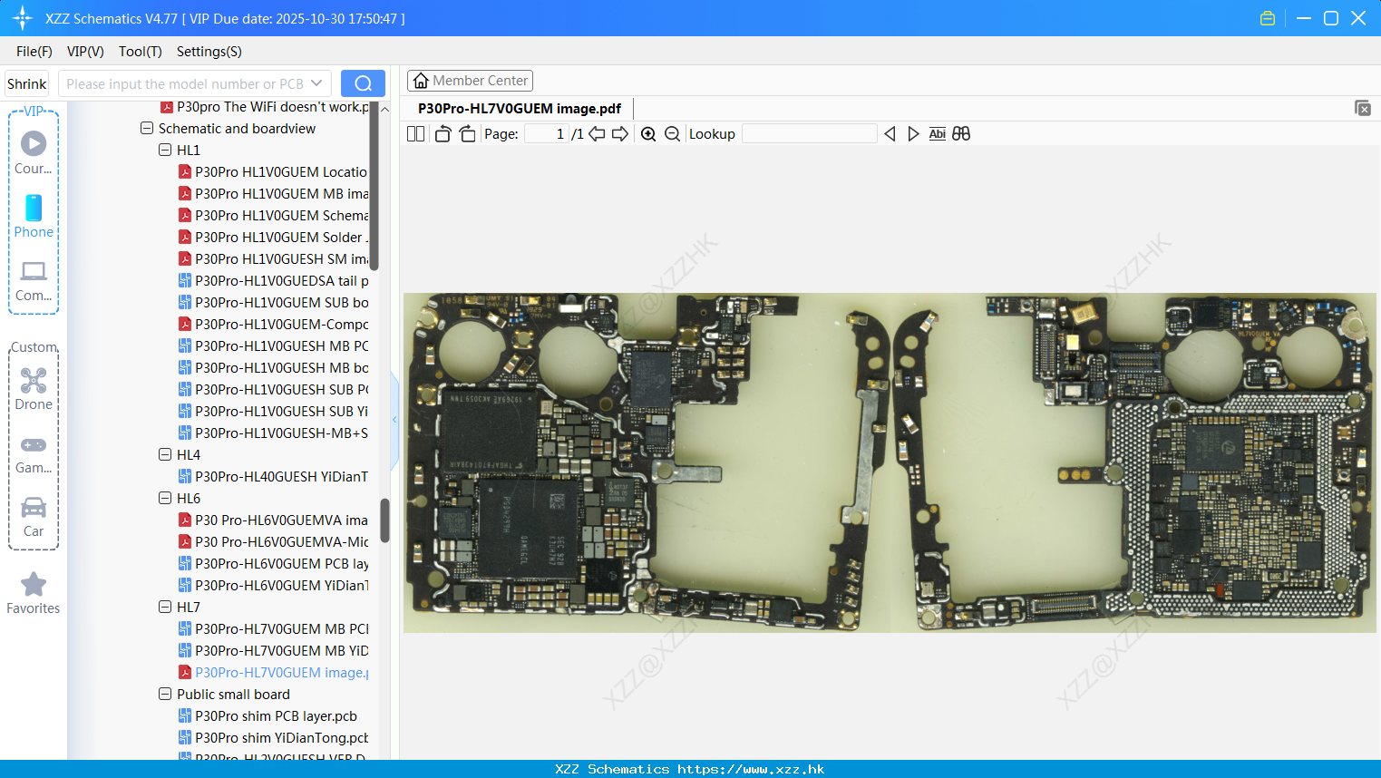This screenshot has height=778, width=1381.
Task: Go to previous page arrow
Action: point(597,134)
